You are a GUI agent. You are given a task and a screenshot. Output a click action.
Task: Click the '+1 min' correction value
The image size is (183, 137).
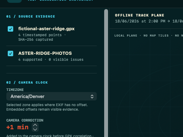point(17,127)
